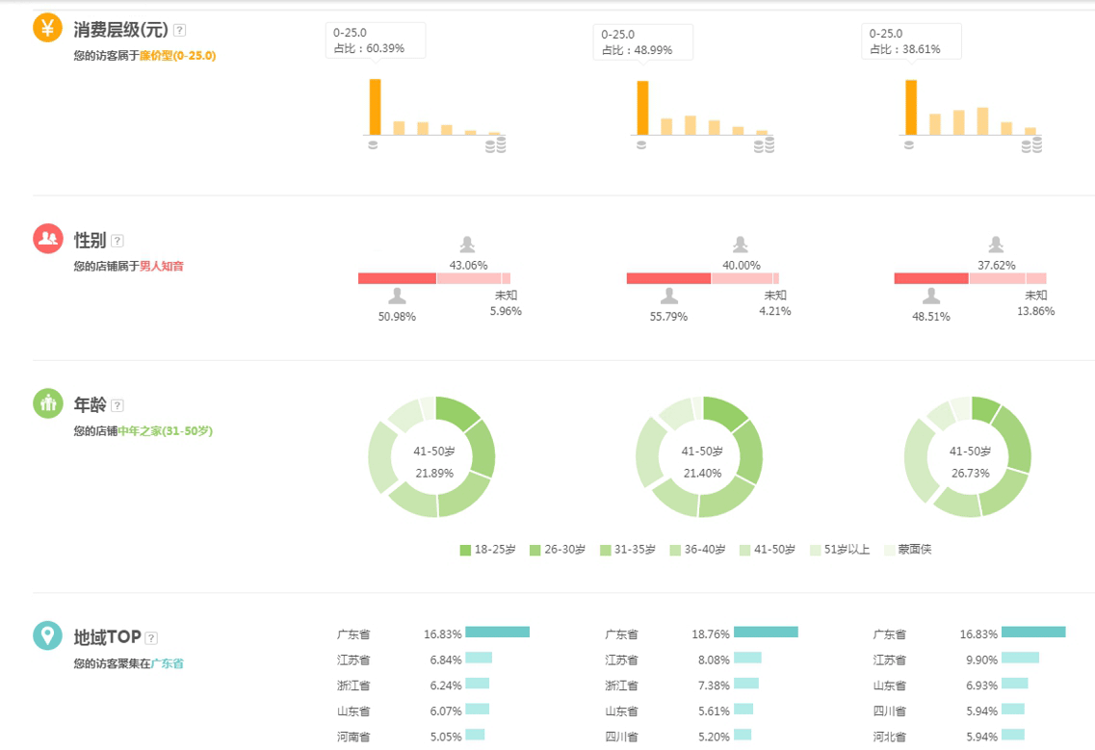Viewport: 1095px width, 750px height.
Task: Click donut chart showing 26.73%
Action: (967, 457)
